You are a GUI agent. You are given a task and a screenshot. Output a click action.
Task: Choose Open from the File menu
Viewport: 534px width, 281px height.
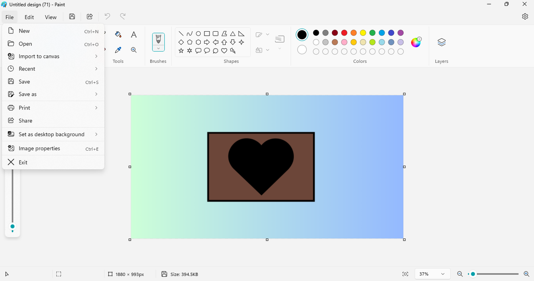tap(53, 44)
